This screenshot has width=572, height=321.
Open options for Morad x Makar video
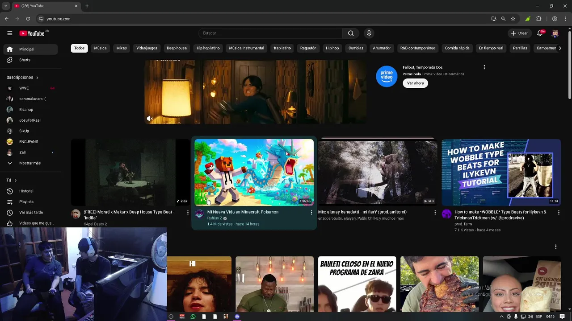[x=188, y=213]
